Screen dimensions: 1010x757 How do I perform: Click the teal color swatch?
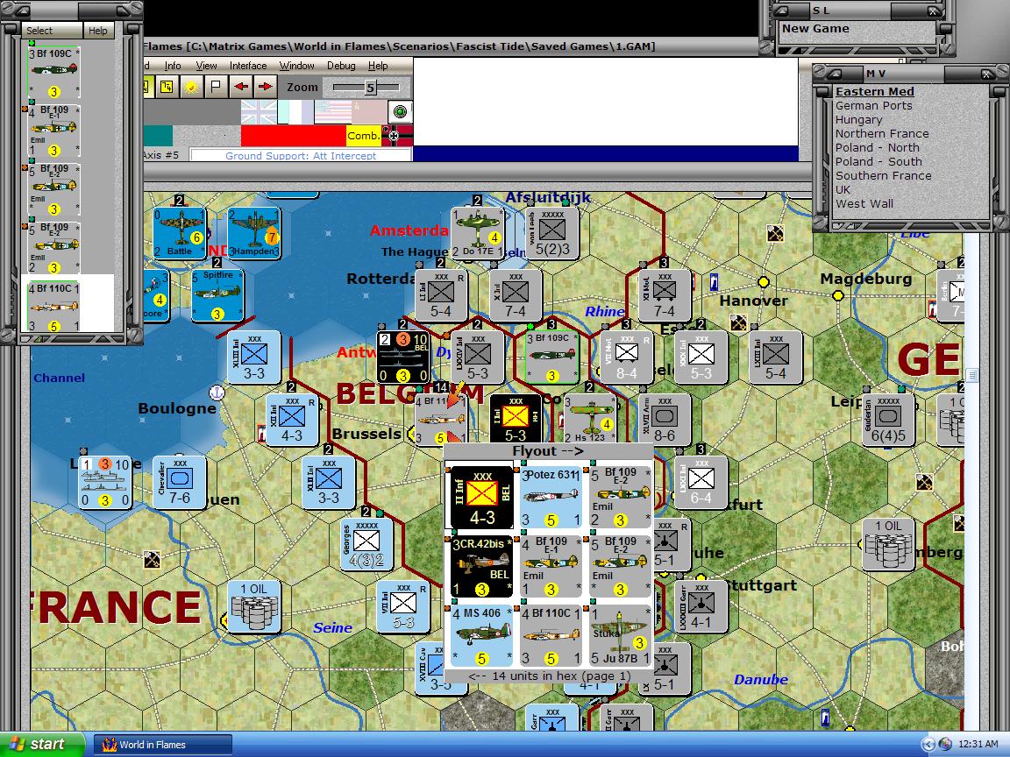[158, 136]
